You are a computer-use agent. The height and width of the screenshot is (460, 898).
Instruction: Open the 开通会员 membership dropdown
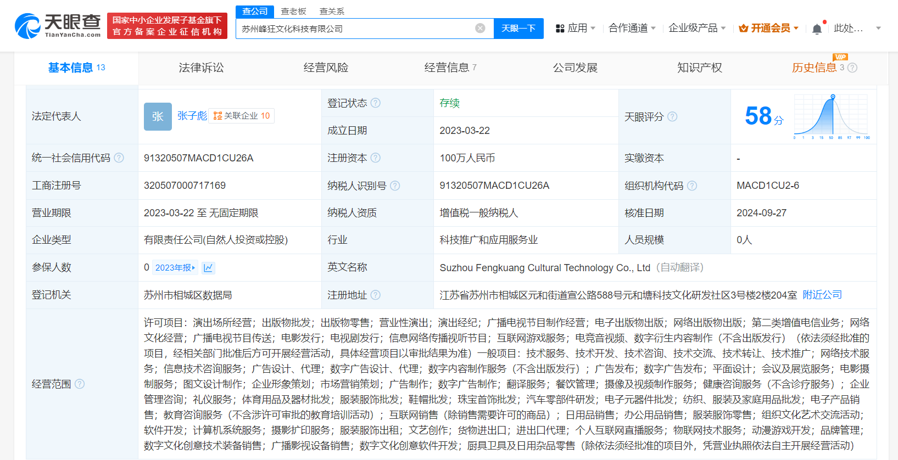coord(768,28)
